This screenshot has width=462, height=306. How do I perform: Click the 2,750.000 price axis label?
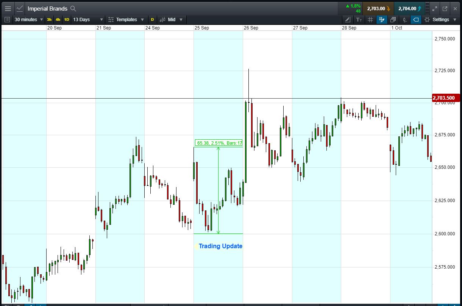click(445, 39)
